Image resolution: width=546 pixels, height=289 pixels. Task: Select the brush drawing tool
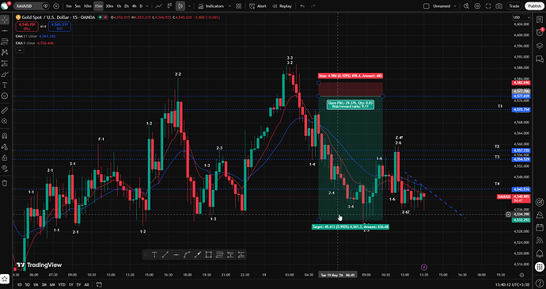click(5, 74)
